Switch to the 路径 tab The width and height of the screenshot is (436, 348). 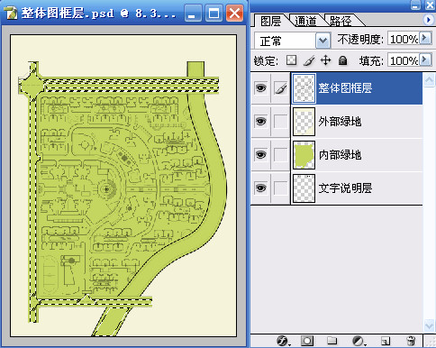pyautogui.click(x=341, y=21)
